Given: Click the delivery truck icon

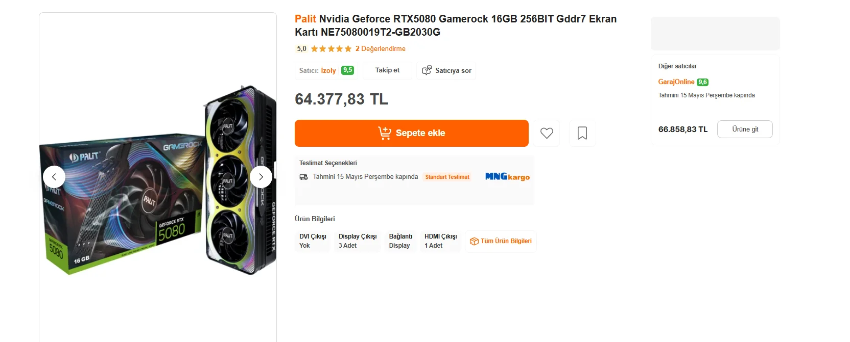Looking at the screenshot, I should (303, 177).
